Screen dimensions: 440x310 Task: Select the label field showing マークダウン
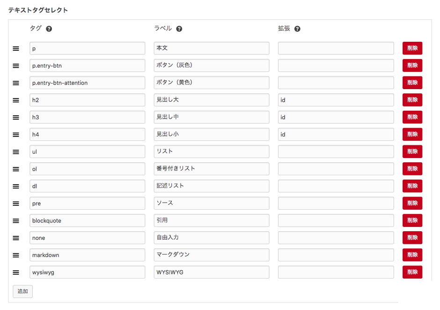(212, 255)
